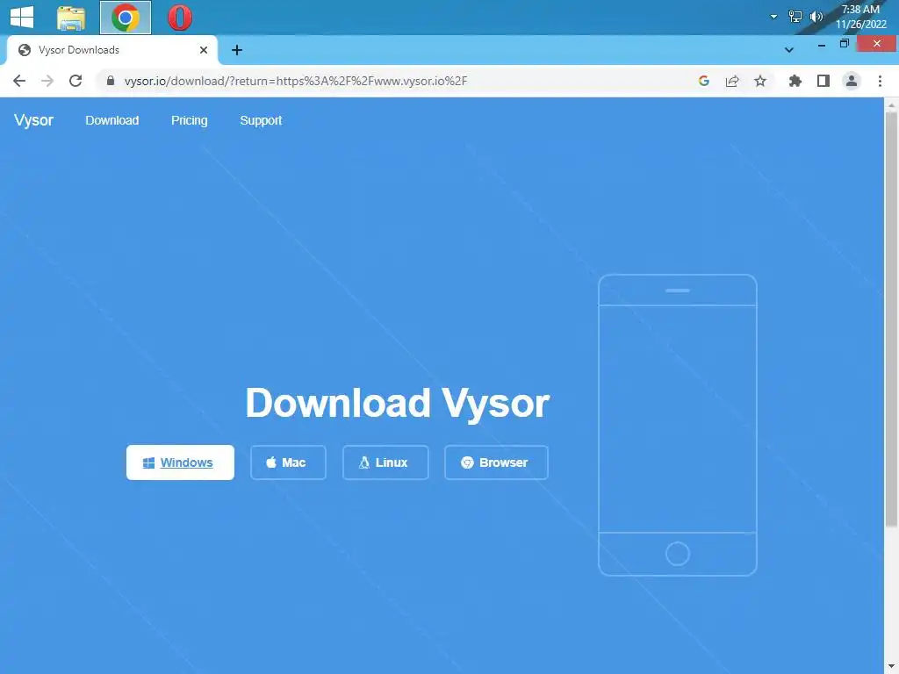Download Vysor for Linux
The height and width of the screenshot is (674, 899).
click(385, 462)
